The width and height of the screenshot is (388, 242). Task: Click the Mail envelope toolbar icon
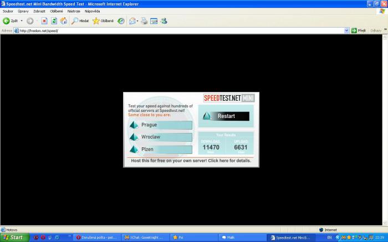click(x=132, y=21)
